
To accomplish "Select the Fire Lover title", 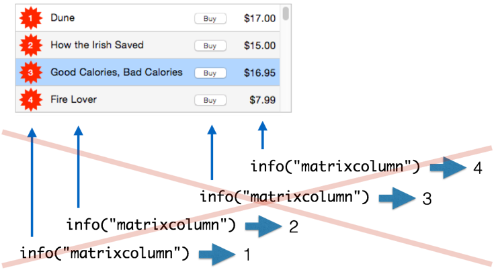I will tap(74, 99).
